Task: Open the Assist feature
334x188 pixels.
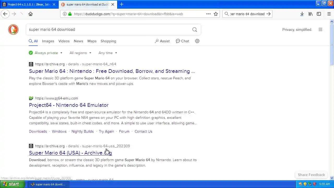Action: pos(162,41)
